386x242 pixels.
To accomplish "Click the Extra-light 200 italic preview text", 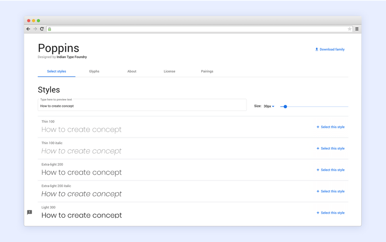I will 81,194.
